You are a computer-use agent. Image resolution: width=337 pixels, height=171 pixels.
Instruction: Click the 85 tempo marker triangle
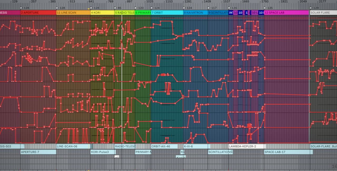[116, 8]
